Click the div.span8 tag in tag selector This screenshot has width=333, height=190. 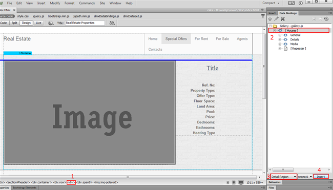point(85,182)
